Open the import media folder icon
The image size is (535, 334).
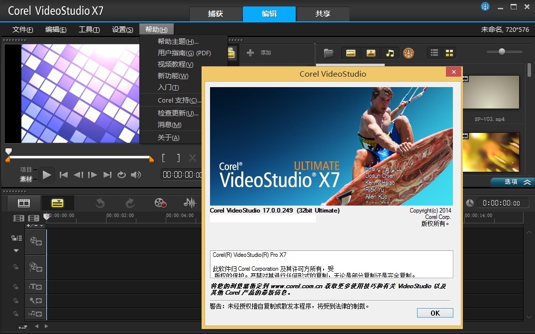328,53
